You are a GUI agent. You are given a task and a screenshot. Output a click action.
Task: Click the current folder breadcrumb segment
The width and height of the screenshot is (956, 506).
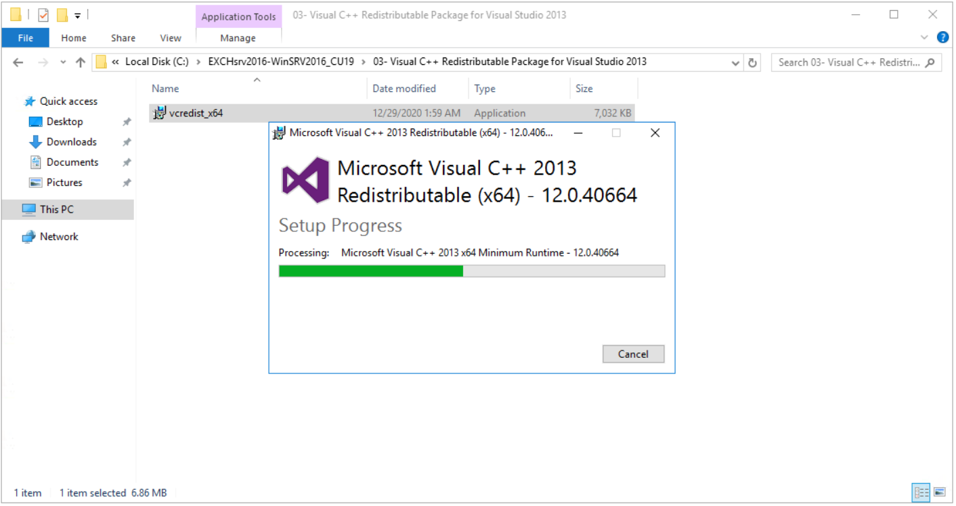[x=510, y=62]
